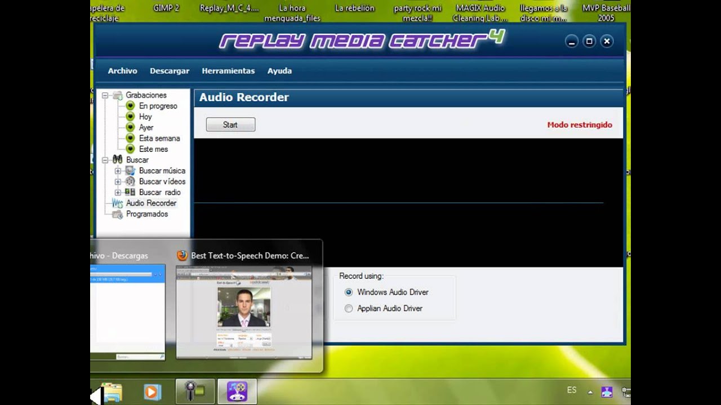Viewport: 721px width, 405px height.
Task: Open the media player taskbar icon
Action: 152,391
